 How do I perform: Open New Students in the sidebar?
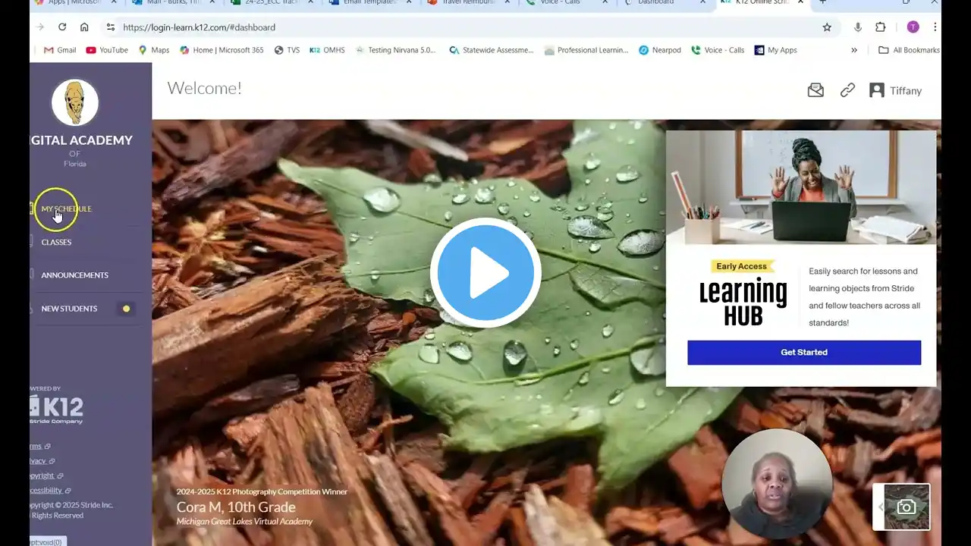(x=69, y=309)
